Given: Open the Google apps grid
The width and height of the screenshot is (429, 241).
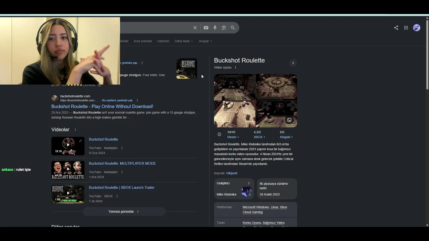Looking at the screenshot, I should tap(406, 28).
